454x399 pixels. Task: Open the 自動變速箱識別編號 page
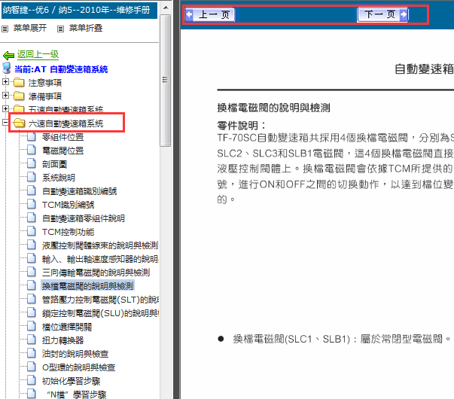point(79,191)
